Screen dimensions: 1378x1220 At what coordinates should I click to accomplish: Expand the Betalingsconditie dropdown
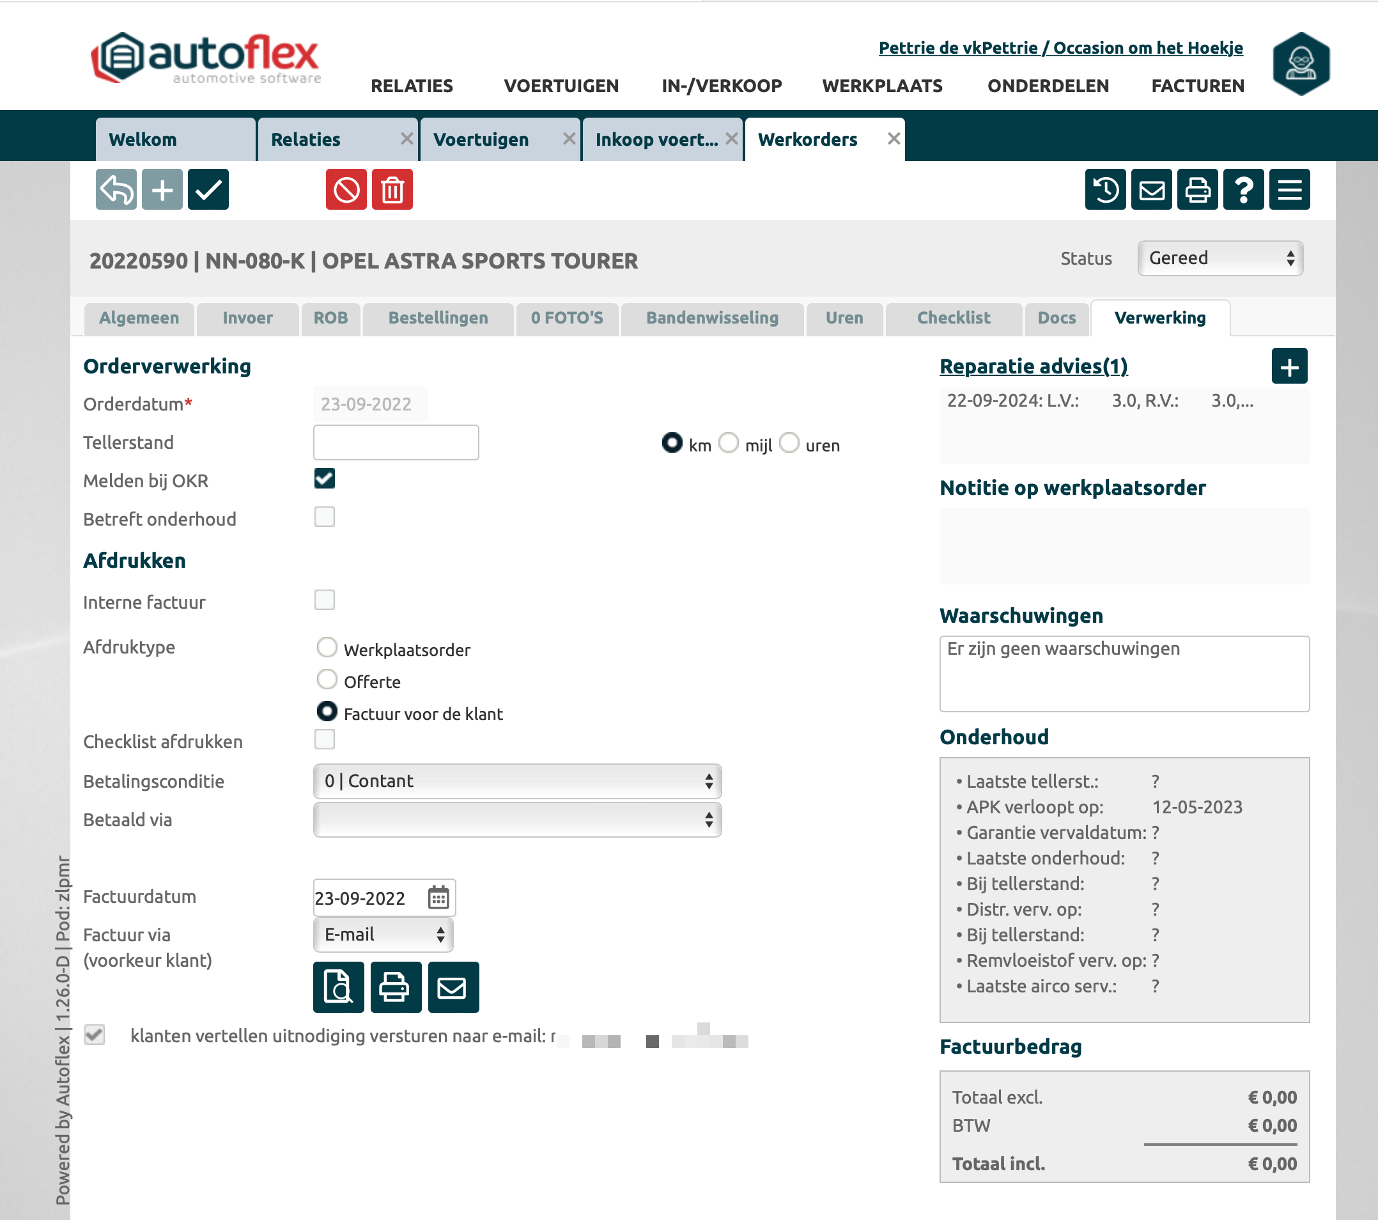[517, 781]
